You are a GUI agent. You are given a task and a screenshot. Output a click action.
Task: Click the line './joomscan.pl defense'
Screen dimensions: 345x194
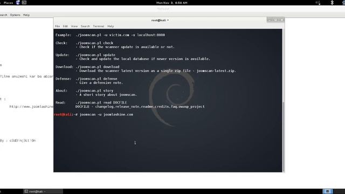tap(96, 79)
